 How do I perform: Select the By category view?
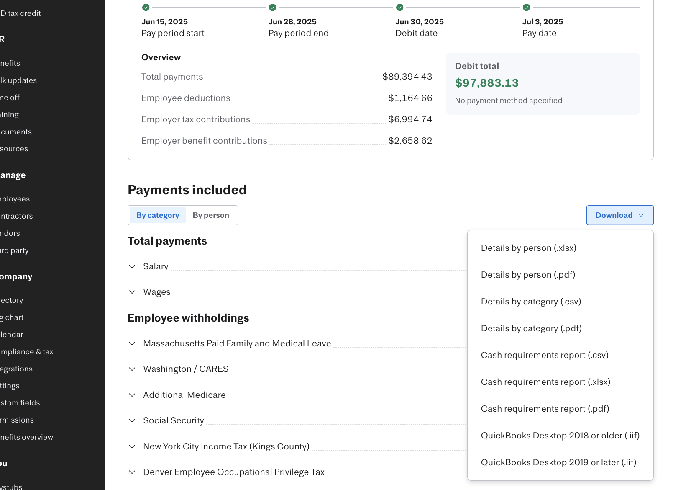[x=158, y=215]
